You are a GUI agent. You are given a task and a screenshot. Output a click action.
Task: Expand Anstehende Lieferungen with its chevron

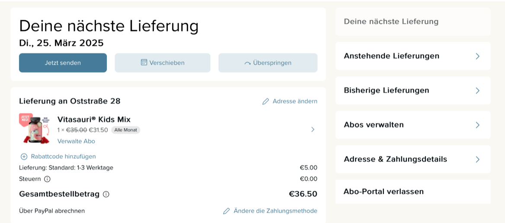pyautogui.click(x=477, y=56)
